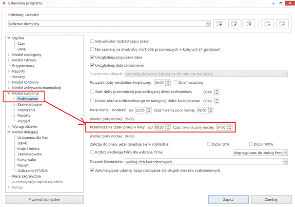Click the edit scheme pencil icon
The image size is (295, 207).
(x=235, y=23)
